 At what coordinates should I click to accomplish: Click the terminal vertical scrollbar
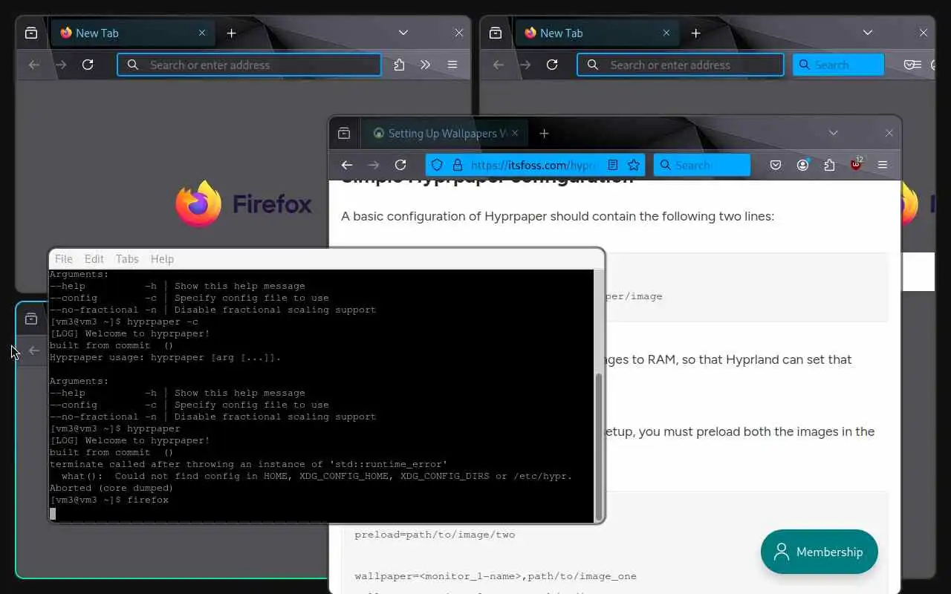tap(598, 446)
